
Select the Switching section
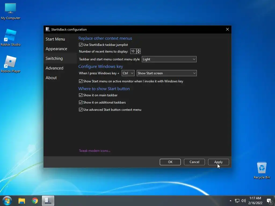click(54, 58)
